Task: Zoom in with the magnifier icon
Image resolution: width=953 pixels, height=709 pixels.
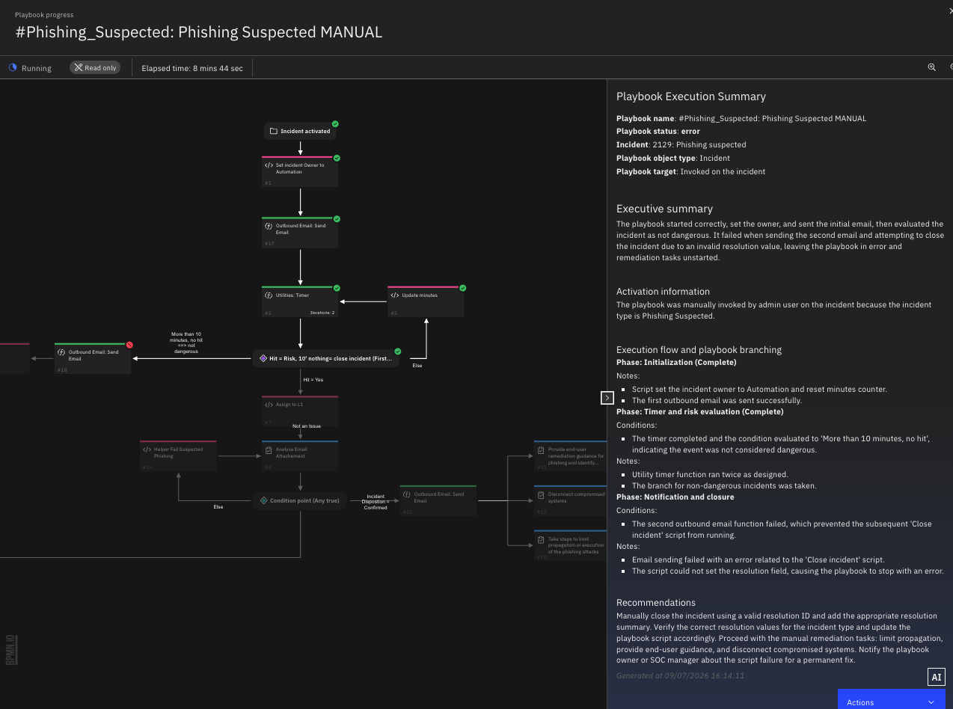Action: (931, 67)
